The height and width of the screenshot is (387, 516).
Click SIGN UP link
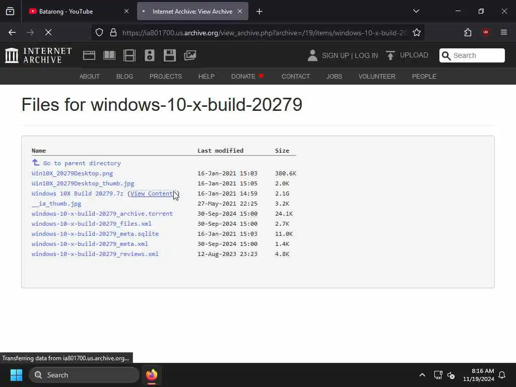click(335, 55)
